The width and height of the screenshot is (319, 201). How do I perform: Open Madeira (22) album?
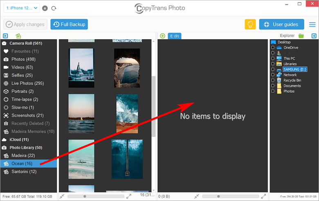point(29,156)
